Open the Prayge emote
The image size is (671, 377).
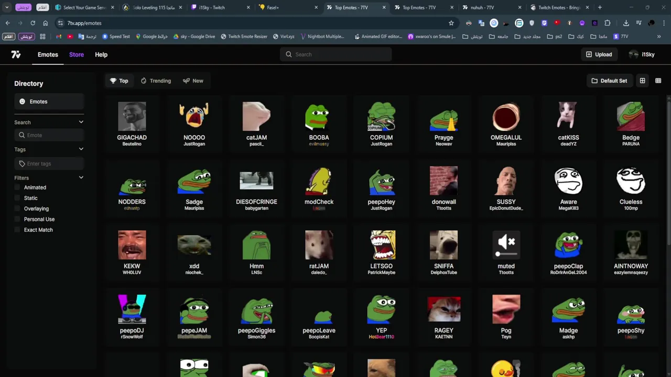click(443, 124)
